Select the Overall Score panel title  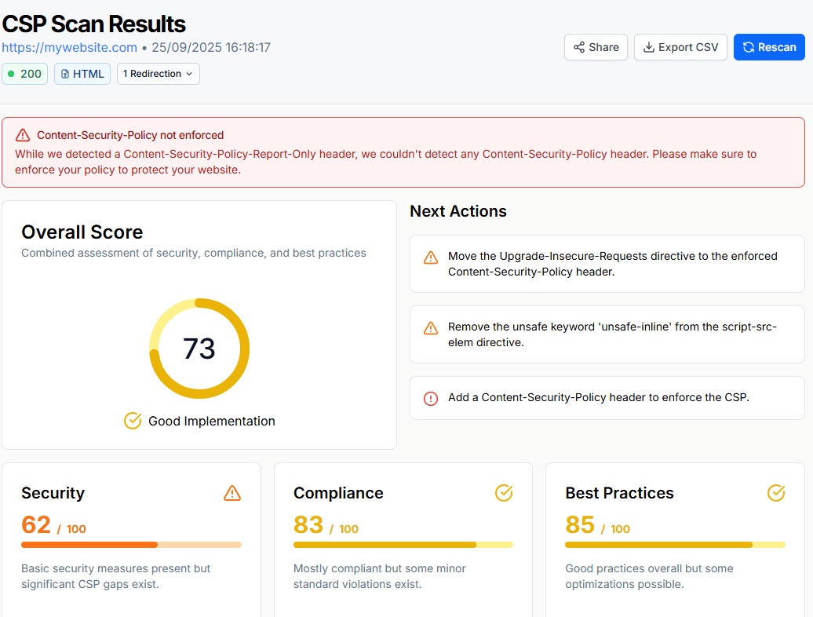click(82, 232)
